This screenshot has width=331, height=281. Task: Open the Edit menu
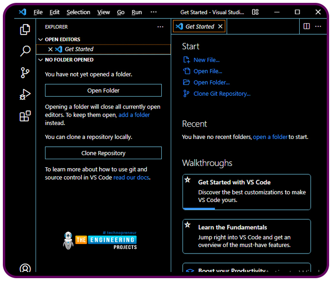click(55, 12)
